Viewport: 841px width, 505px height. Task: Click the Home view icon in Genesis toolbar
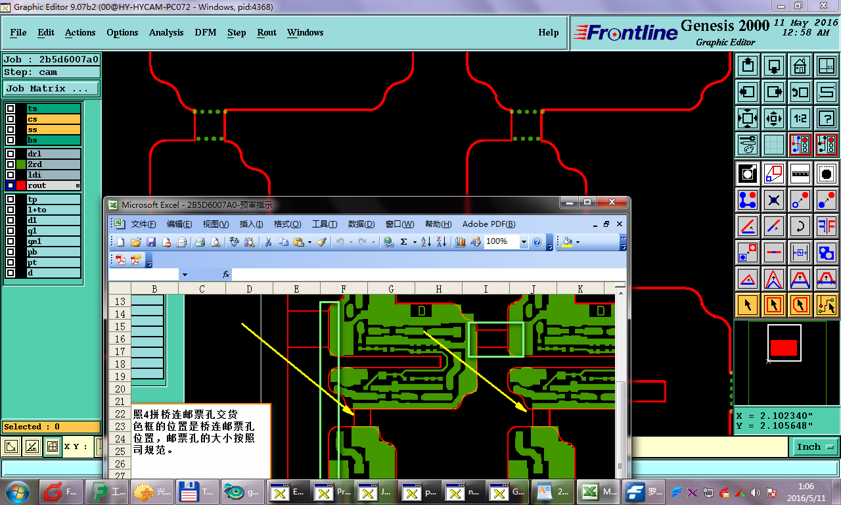click(800, 66)
